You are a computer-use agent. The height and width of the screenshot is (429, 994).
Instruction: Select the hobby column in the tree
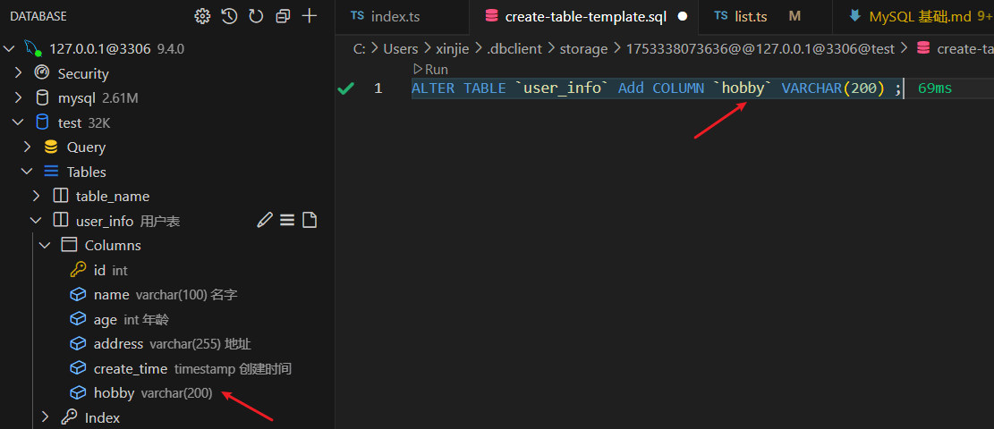click(x=114, y=393)
